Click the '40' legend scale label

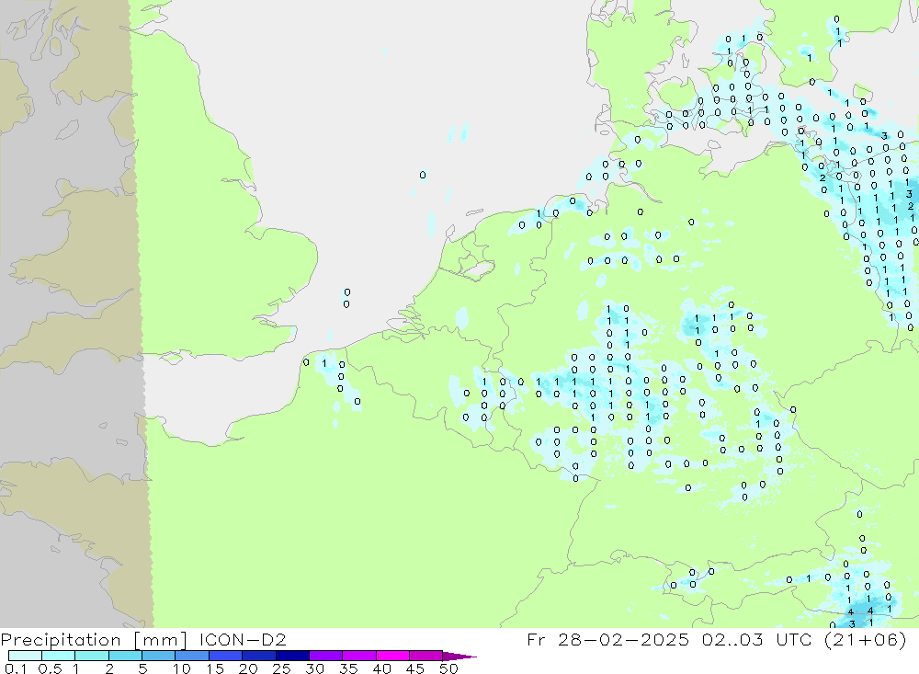click(x=382, y=668)
